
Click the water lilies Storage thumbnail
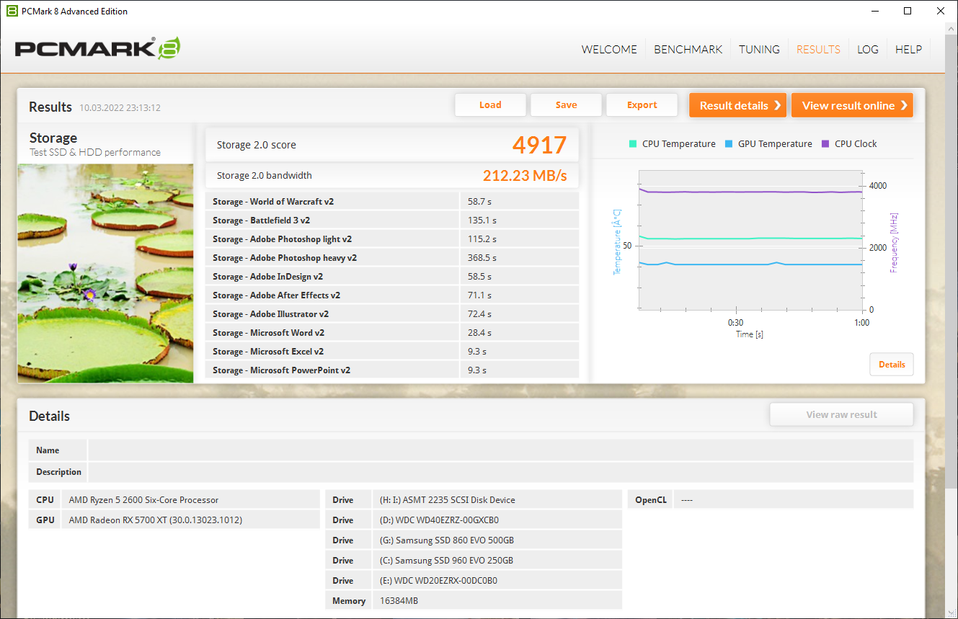105,273
